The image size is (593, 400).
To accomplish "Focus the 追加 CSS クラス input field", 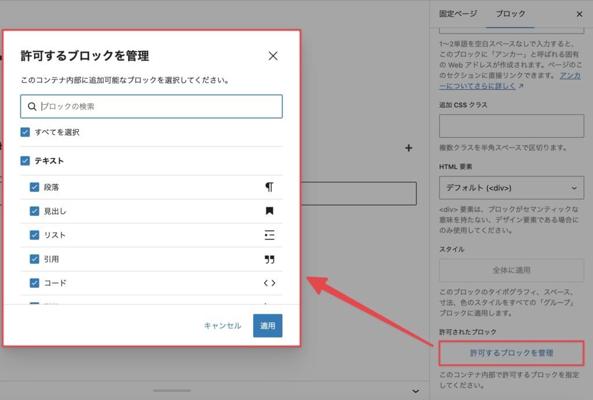I will coord(511,126).
